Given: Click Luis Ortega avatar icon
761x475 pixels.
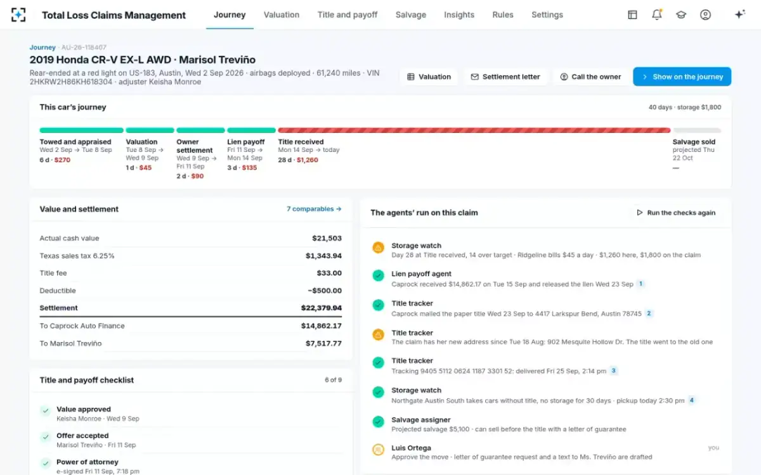Looking at the screenshot, I should (x=378, y=450).
